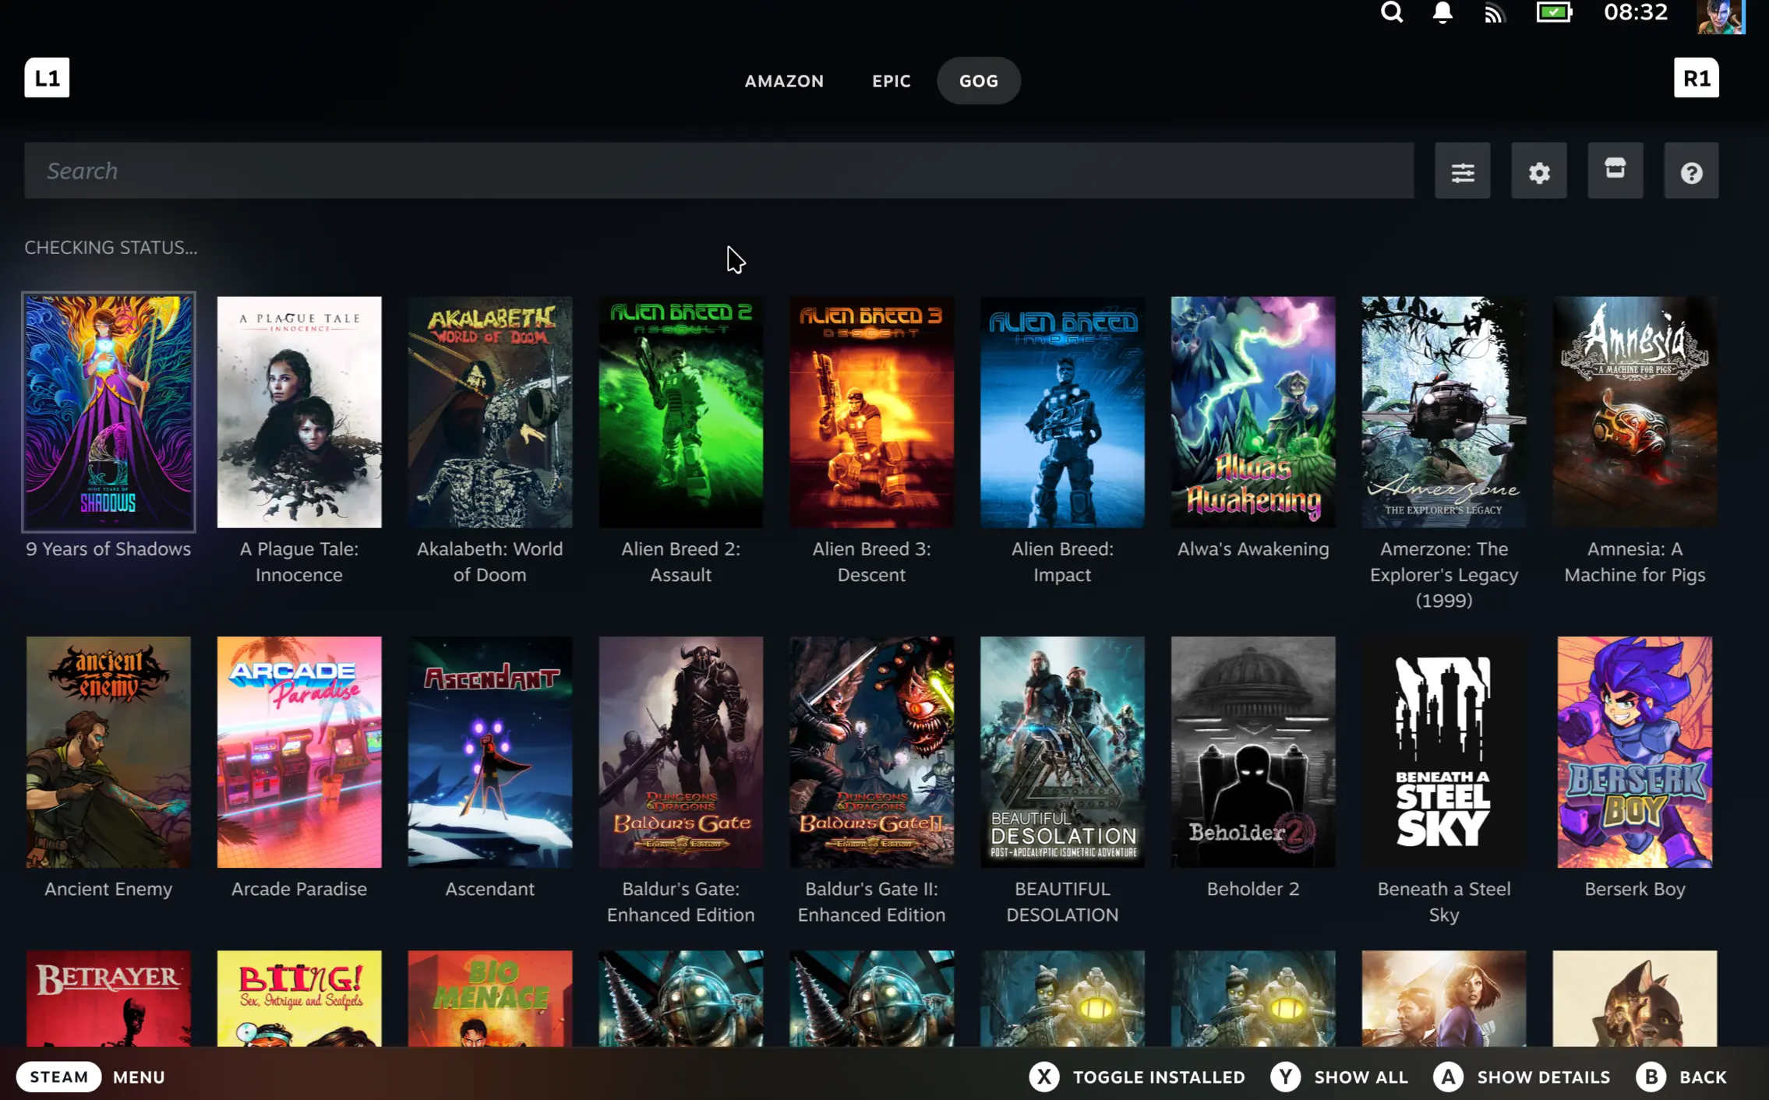Screen dimensions: 1769x1100
Task: Click the Show All Y button
Action: click(x=1286, y=1077)
